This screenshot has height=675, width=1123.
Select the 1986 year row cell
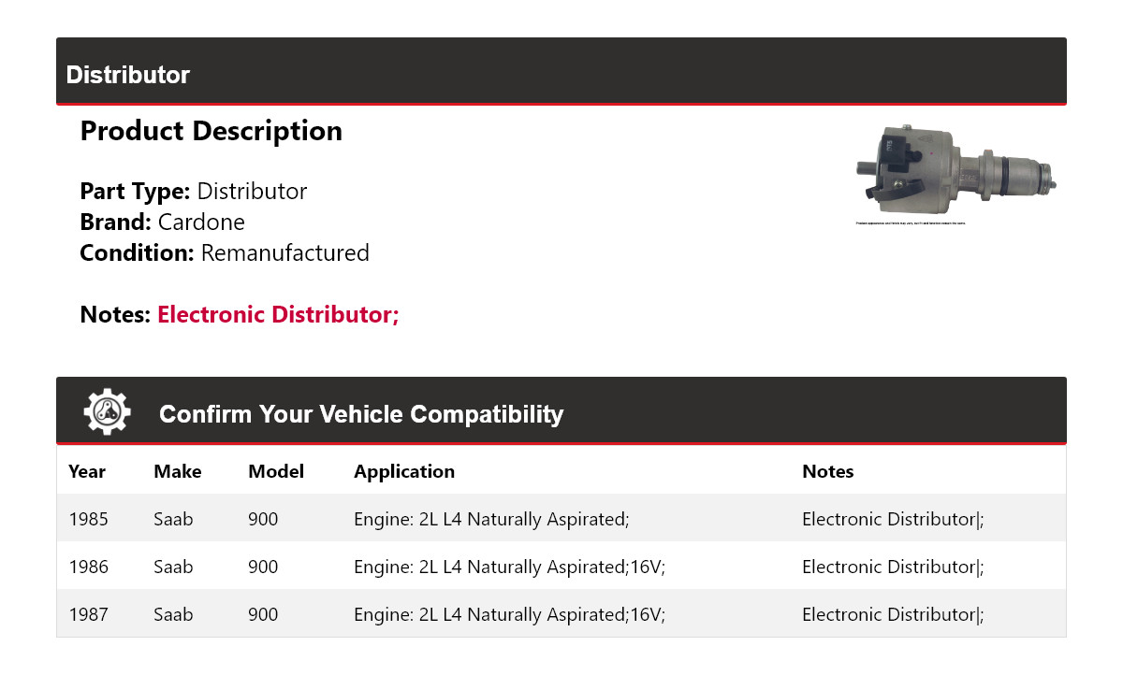click(x=89, y=567)
